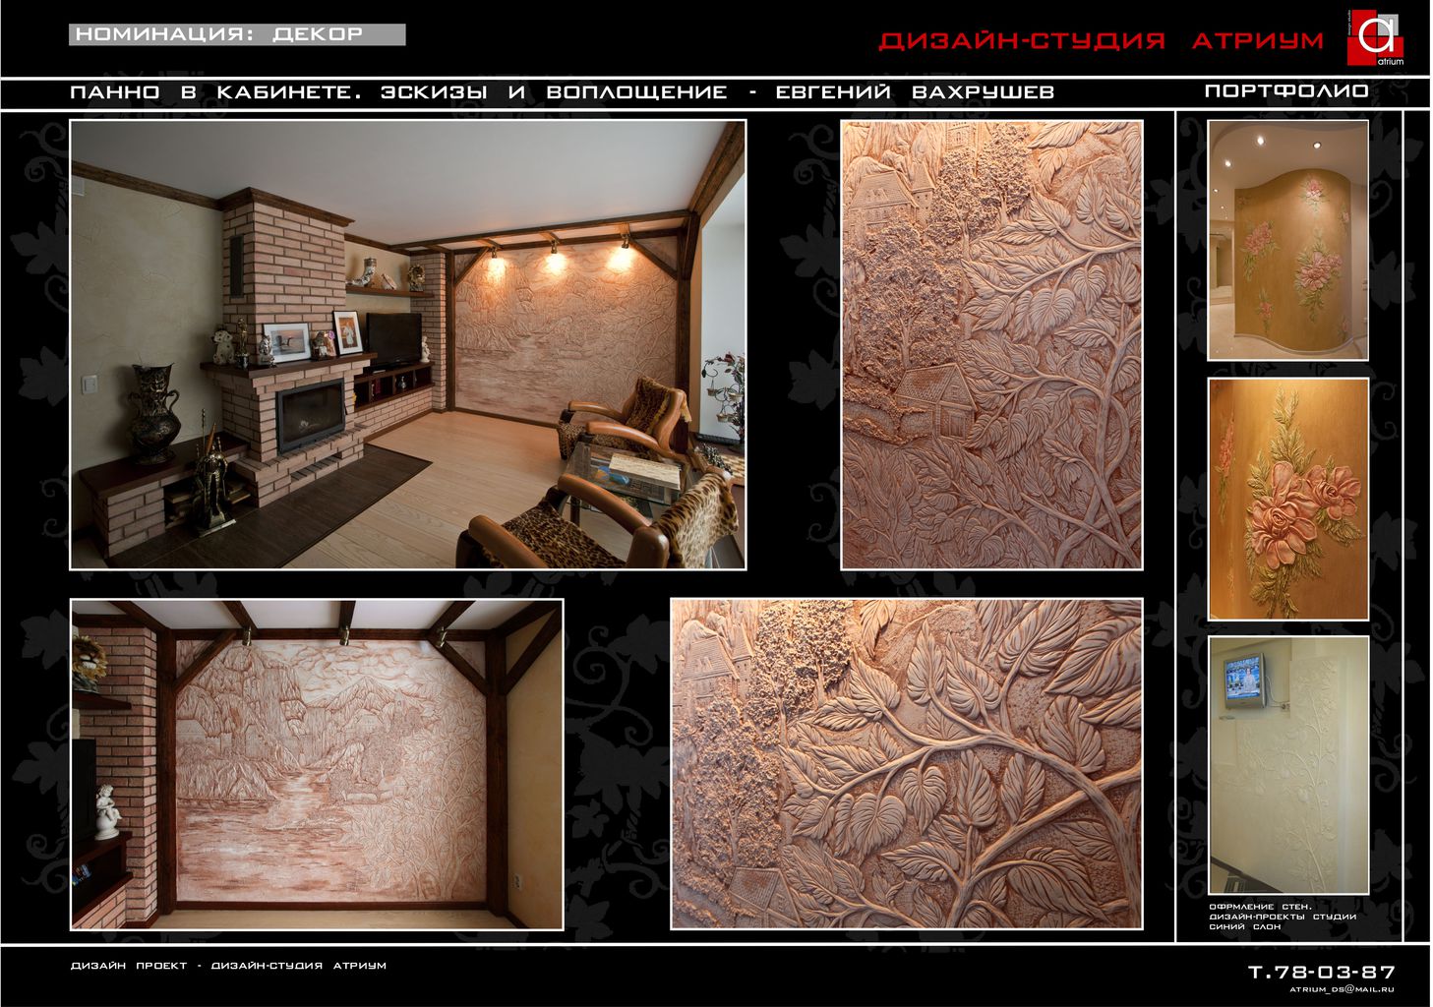Select the rose bouquet relief close-up thumbnail
This screenshot has width=1433, height=1007.
coord(1287,499)
